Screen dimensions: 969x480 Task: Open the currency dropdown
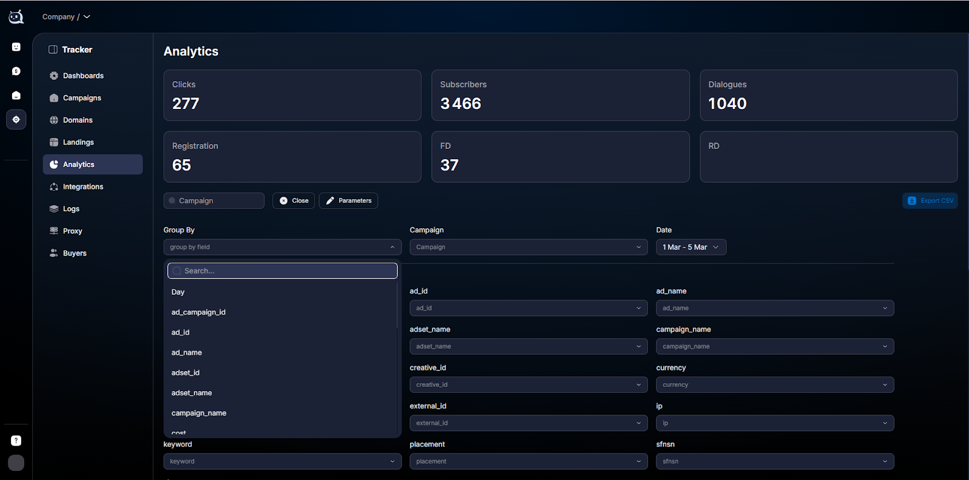click(775, 384)
